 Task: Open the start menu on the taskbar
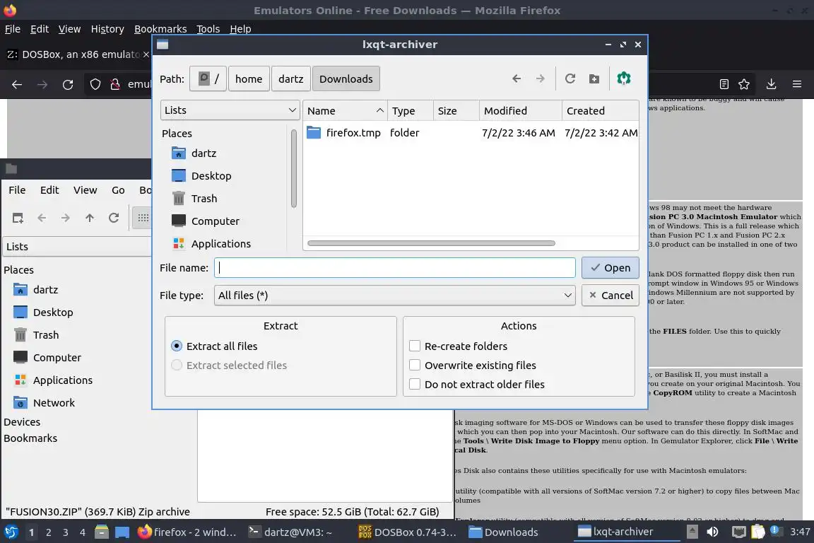[11, 532]
